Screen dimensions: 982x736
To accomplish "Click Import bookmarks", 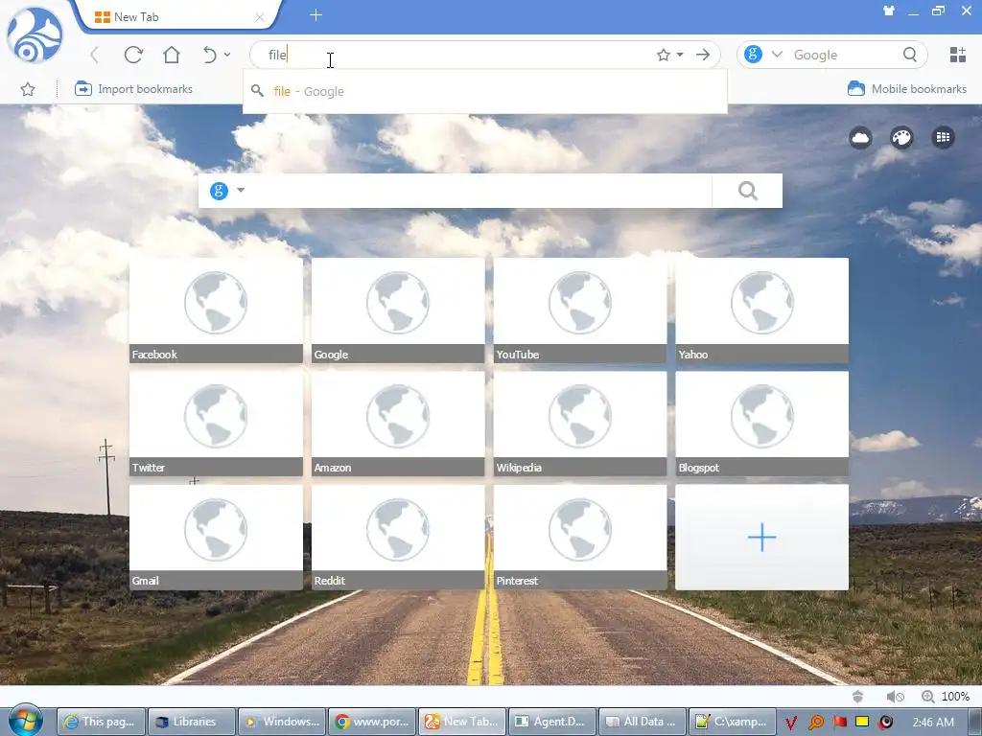I will click(133, 89).
